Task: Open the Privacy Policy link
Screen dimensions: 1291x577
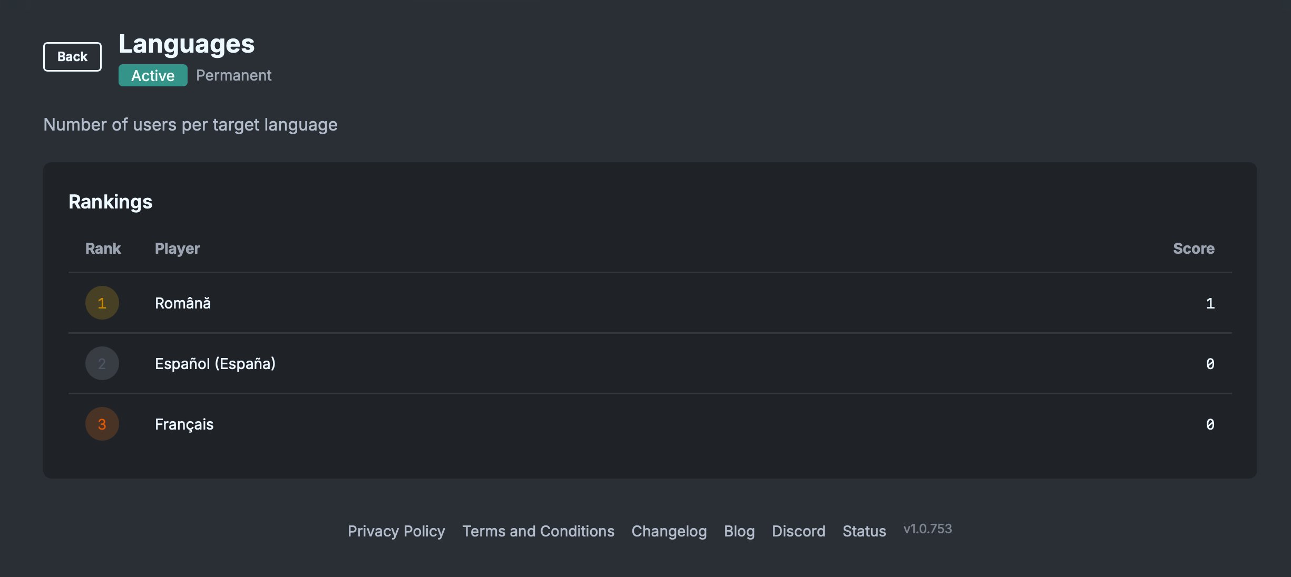Action: pyautogui.click(x=396, y=531)
